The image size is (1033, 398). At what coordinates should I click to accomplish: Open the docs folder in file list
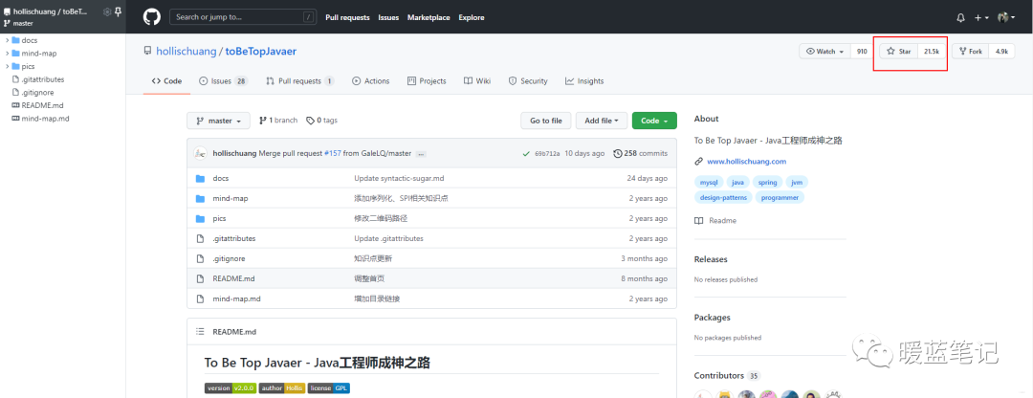click(221, 179)
